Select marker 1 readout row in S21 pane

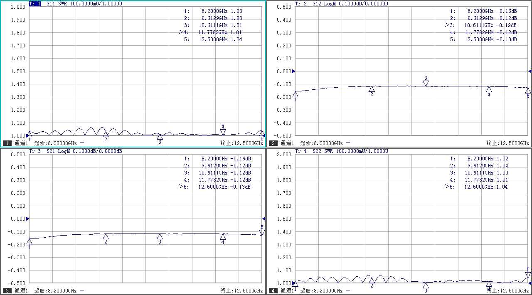(217, 158)
